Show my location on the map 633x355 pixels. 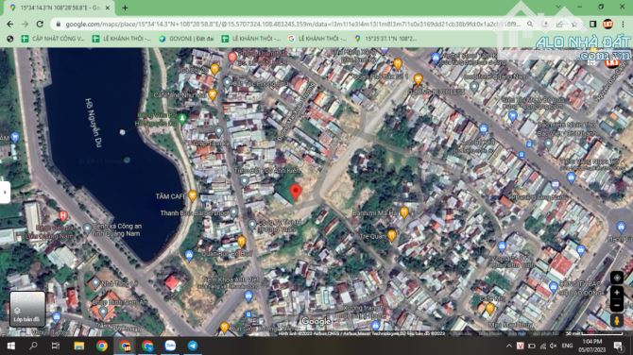[616, 278]
